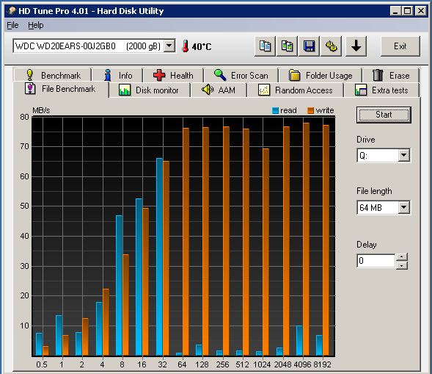Close the HD Tune Pro window
Screen dimensions: 432x374
pos(421,11)
